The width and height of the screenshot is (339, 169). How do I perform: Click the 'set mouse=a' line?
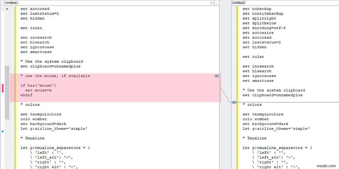[x=38, y=90]
